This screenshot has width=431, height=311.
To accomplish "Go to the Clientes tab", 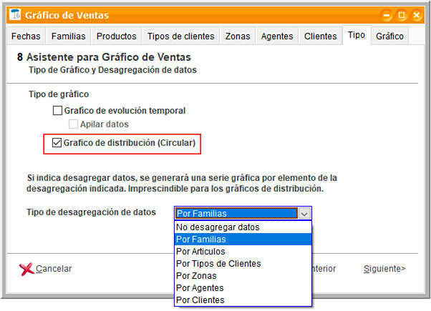I will pyautogui.click(x=321, y=36).
